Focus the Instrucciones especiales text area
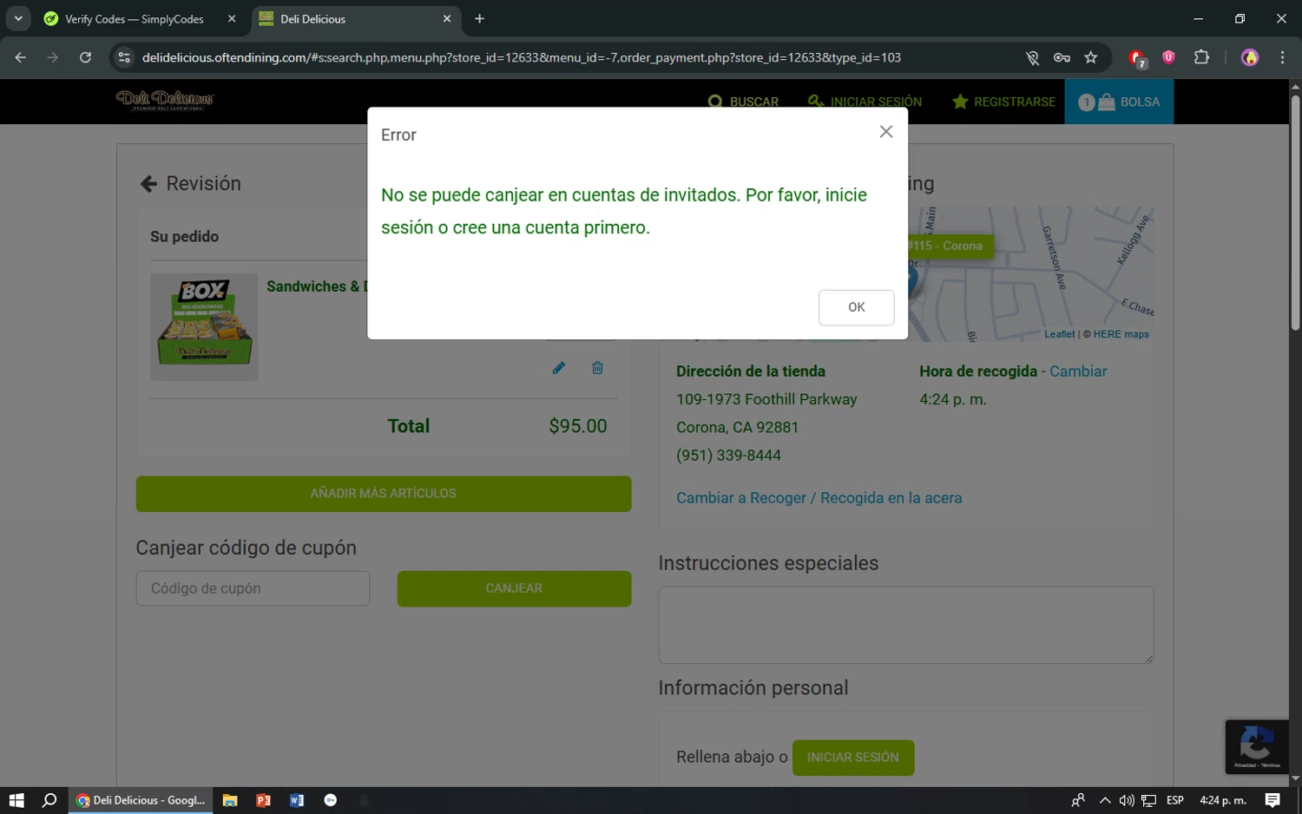The height and width of the screenshot is (814, 1302). 906,625
